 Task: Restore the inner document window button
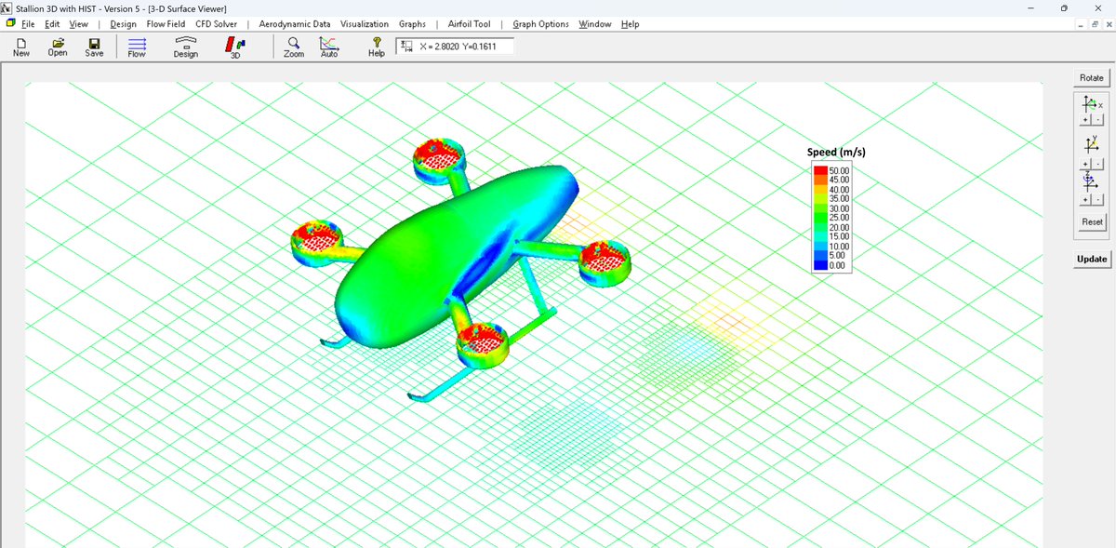(x=1094, y=24)
